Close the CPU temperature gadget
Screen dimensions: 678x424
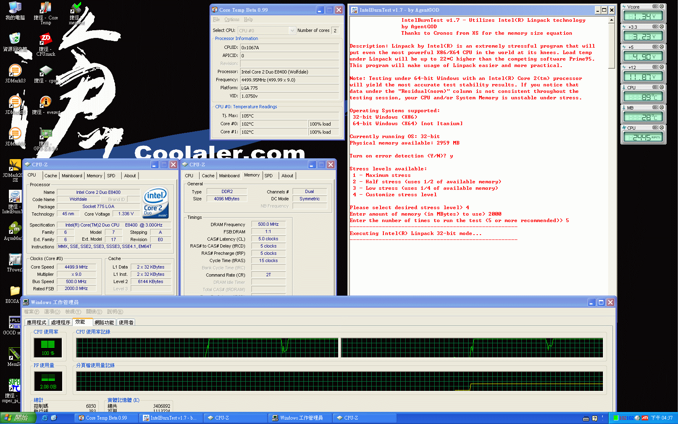[x=661, y=87]
